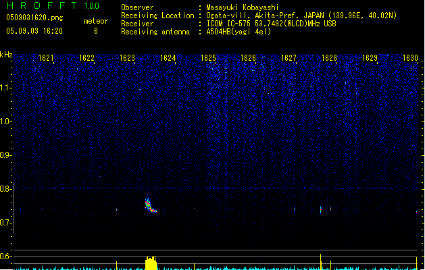Click the kHz axis unit label
This screenshot has height=270, width=425.
pyautogui.click(x=6, y=55)
